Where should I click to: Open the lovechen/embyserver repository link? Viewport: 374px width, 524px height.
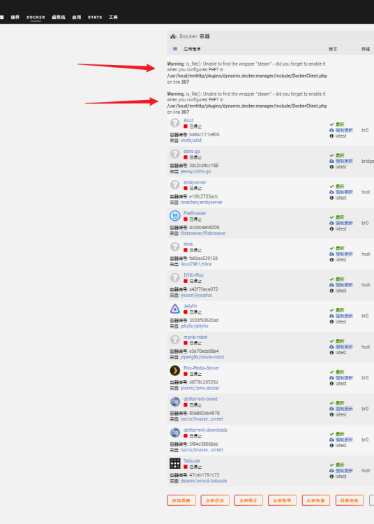click(201, 202)
